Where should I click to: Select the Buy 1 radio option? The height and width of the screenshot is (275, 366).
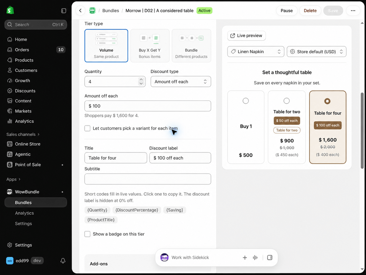[246, 101]
